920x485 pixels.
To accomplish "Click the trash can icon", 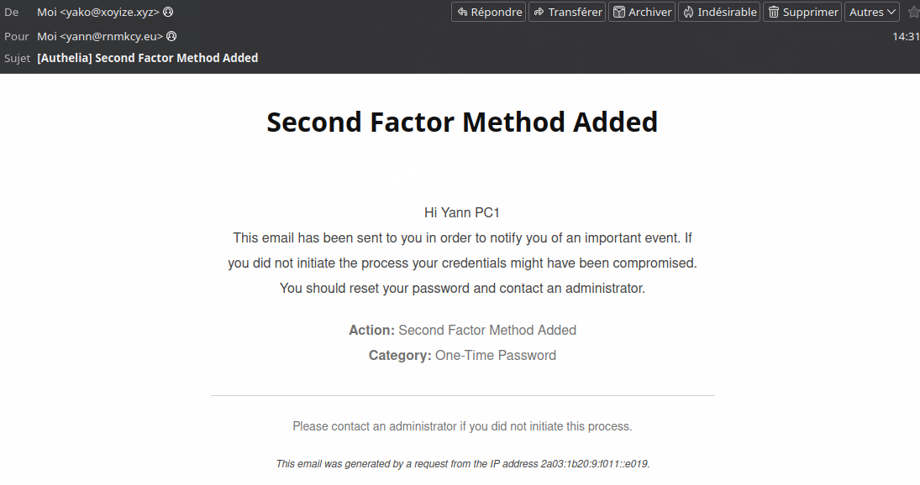I will (x=774, y=12).
